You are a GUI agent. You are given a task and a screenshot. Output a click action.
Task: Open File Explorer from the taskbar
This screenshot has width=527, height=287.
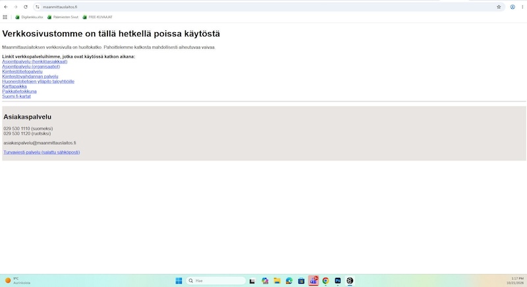(277, 280)
